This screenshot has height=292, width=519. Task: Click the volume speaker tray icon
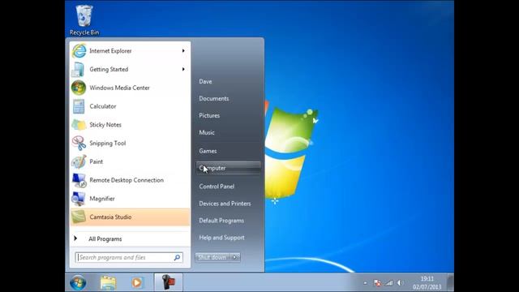point(400,283)
